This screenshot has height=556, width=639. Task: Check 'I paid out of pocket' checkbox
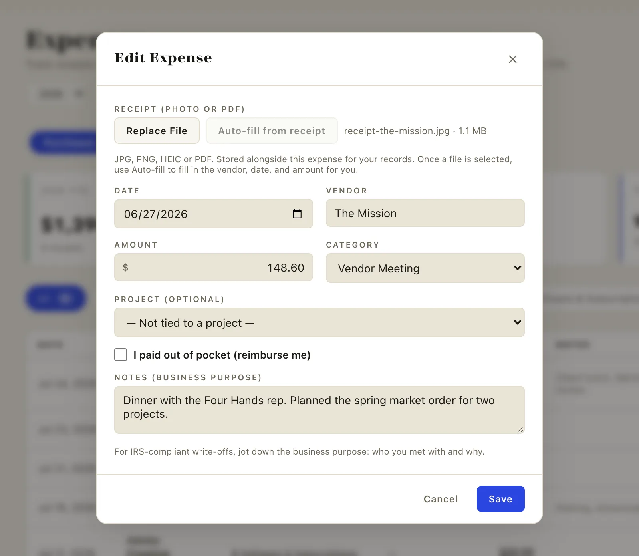121,355
